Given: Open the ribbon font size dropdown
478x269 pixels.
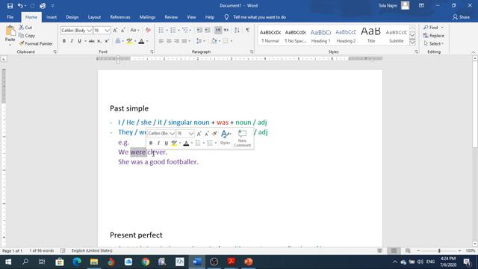Looking at the screenshot, I should 107,31.
